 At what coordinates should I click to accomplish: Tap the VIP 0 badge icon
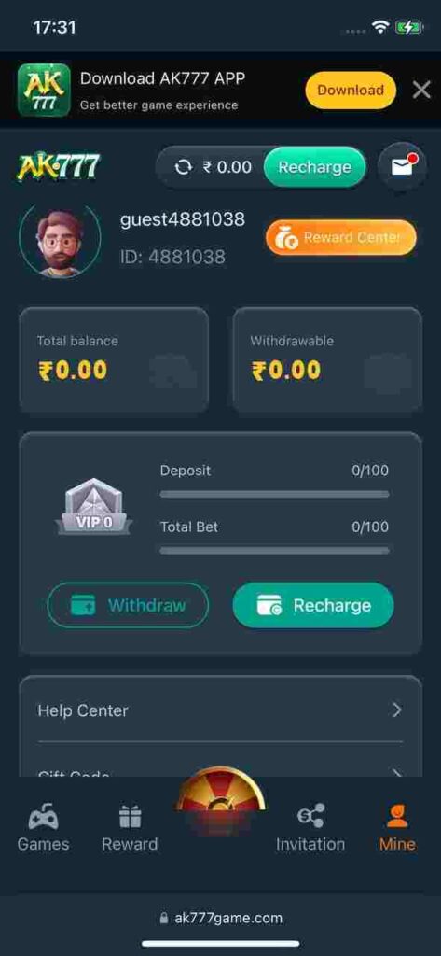(94, 507)
